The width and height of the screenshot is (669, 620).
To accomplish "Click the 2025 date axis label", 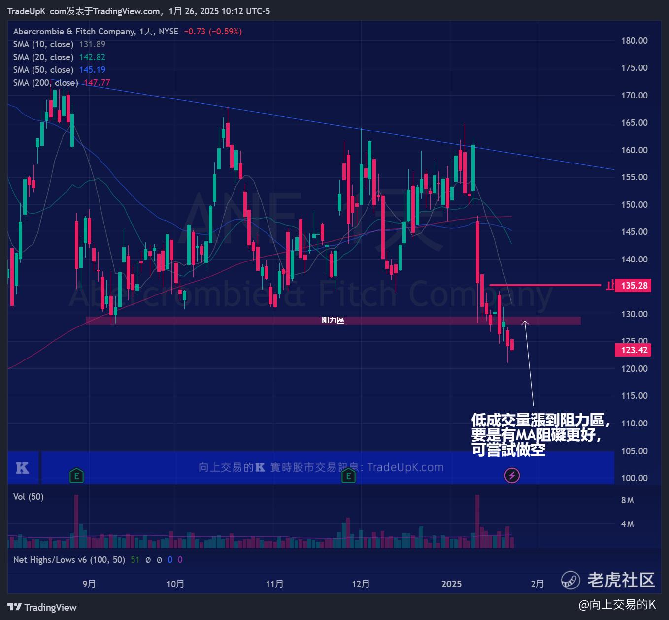I will pyautogui.click(x=451, y=584).
